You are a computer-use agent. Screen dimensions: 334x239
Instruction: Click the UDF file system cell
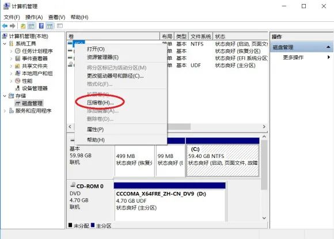click(196, 65)
